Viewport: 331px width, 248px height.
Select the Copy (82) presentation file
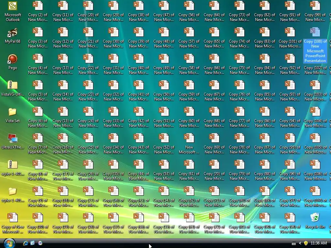click(265, 12)
